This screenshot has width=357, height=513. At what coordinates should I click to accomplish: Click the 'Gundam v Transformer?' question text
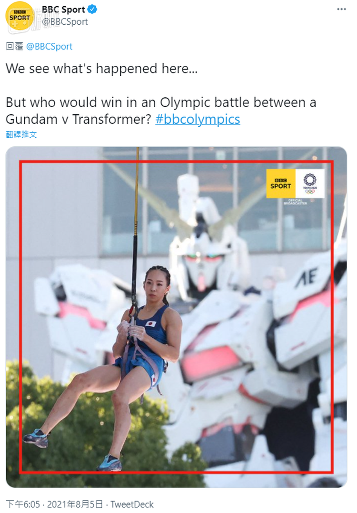[x=79, y=119]
